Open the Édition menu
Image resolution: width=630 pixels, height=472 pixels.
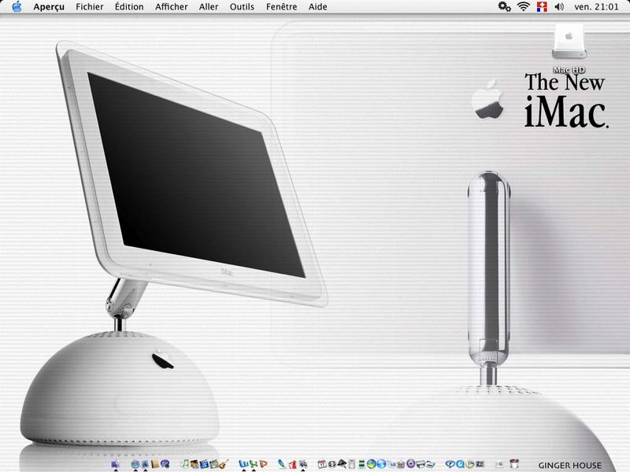tap(129, 7)
